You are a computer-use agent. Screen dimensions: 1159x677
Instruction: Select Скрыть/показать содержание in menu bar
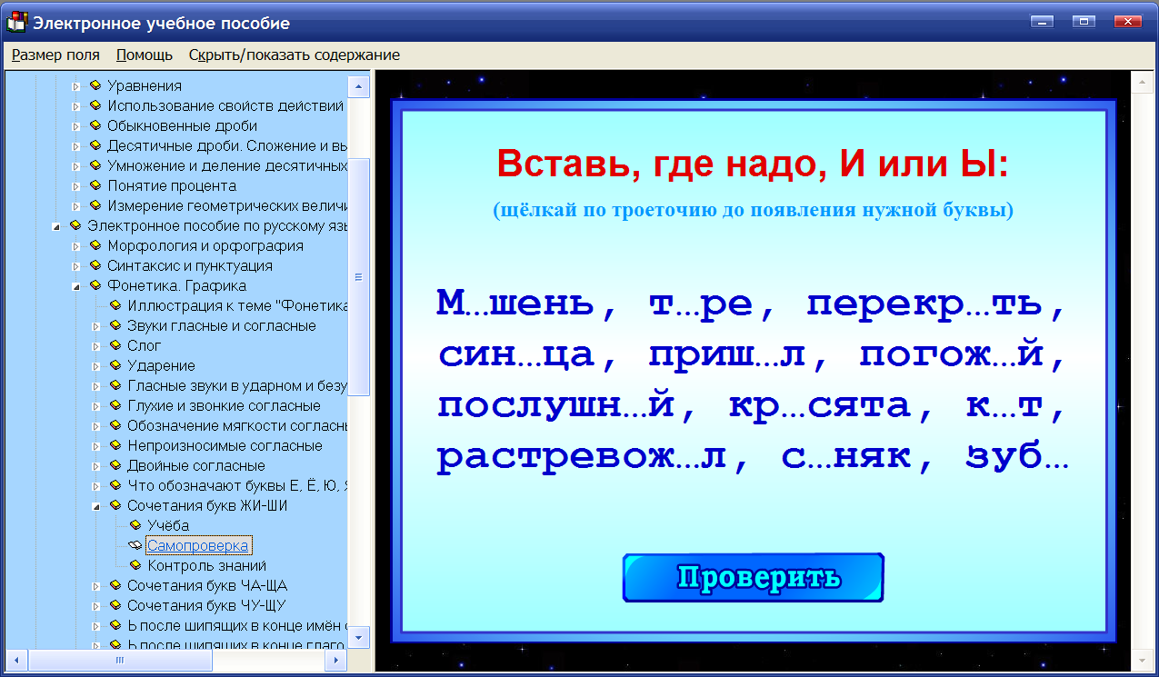[x=295, y=55]
